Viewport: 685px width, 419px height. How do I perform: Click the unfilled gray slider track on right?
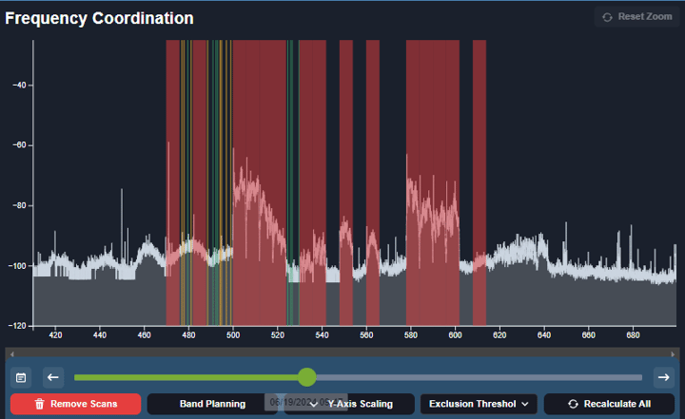point(476,377)
